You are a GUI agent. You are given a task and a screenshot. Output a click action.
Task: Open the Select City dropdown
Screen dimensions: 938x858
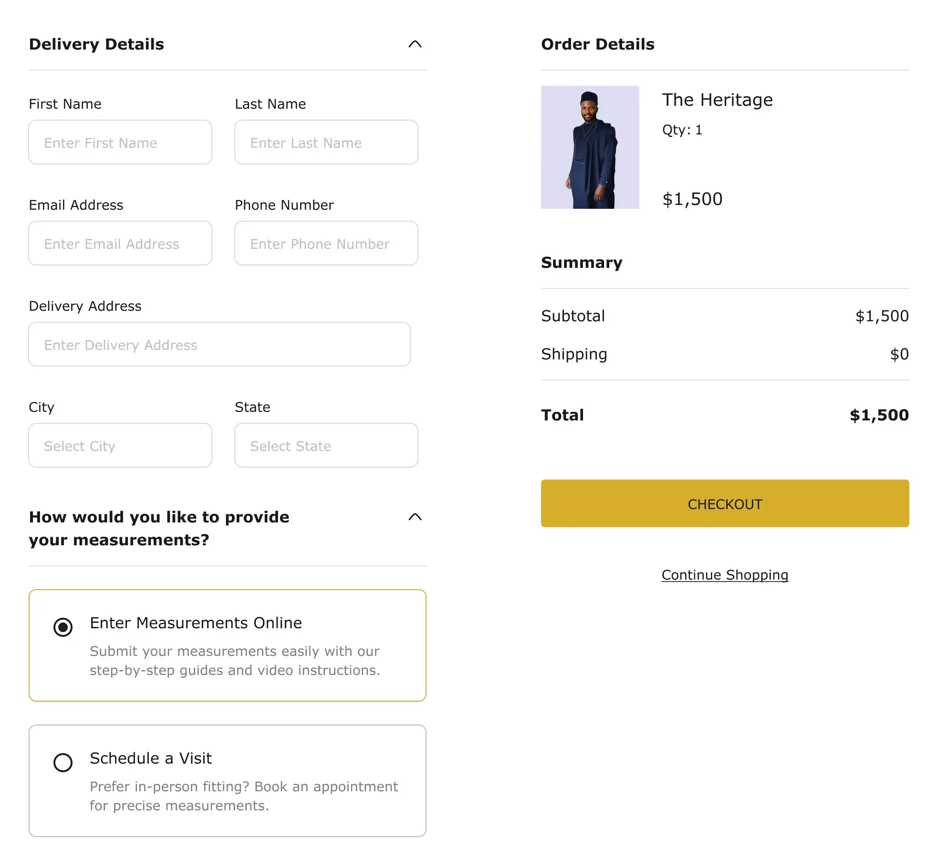coord(120,445)
